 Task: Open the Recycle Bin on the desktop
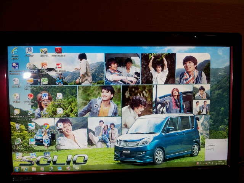click(x=18, y=128)
